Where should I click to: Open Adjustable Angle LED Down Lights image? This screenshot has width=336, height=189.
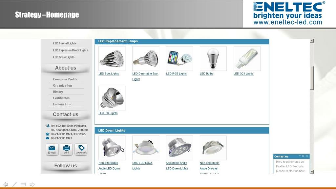point(179,148)
